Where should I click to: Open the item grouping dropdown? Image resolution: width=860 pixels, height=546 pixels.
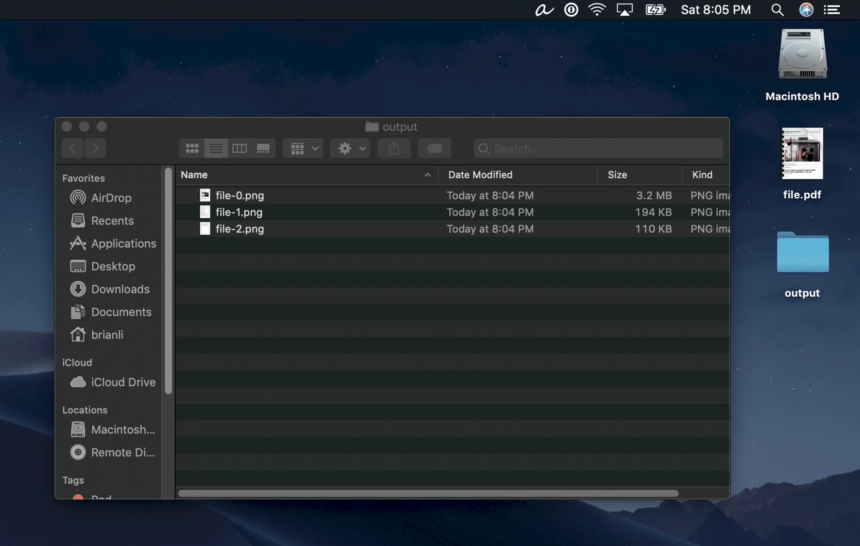302,148
